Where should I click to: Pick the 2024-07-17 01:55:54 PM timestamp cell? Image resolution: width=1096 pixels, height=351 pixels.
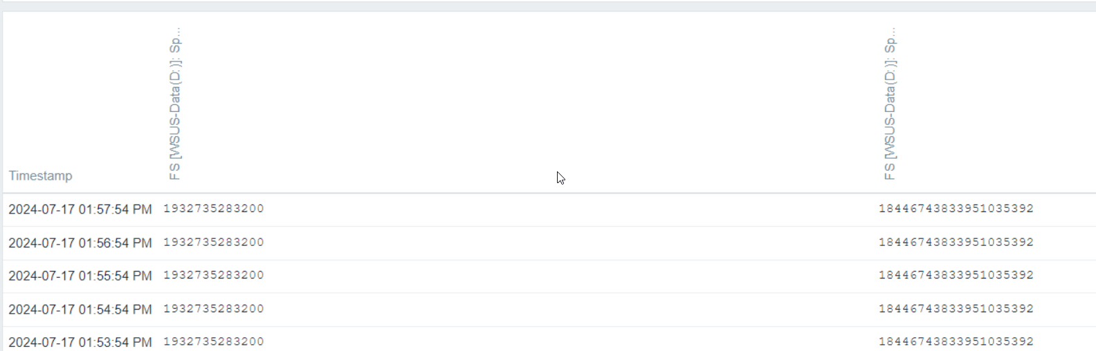pos(80,276)
